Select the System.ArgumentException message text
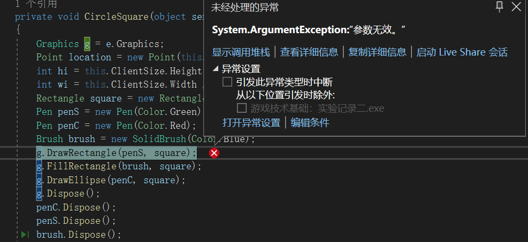Screen dimensions: 528x242 309,30
